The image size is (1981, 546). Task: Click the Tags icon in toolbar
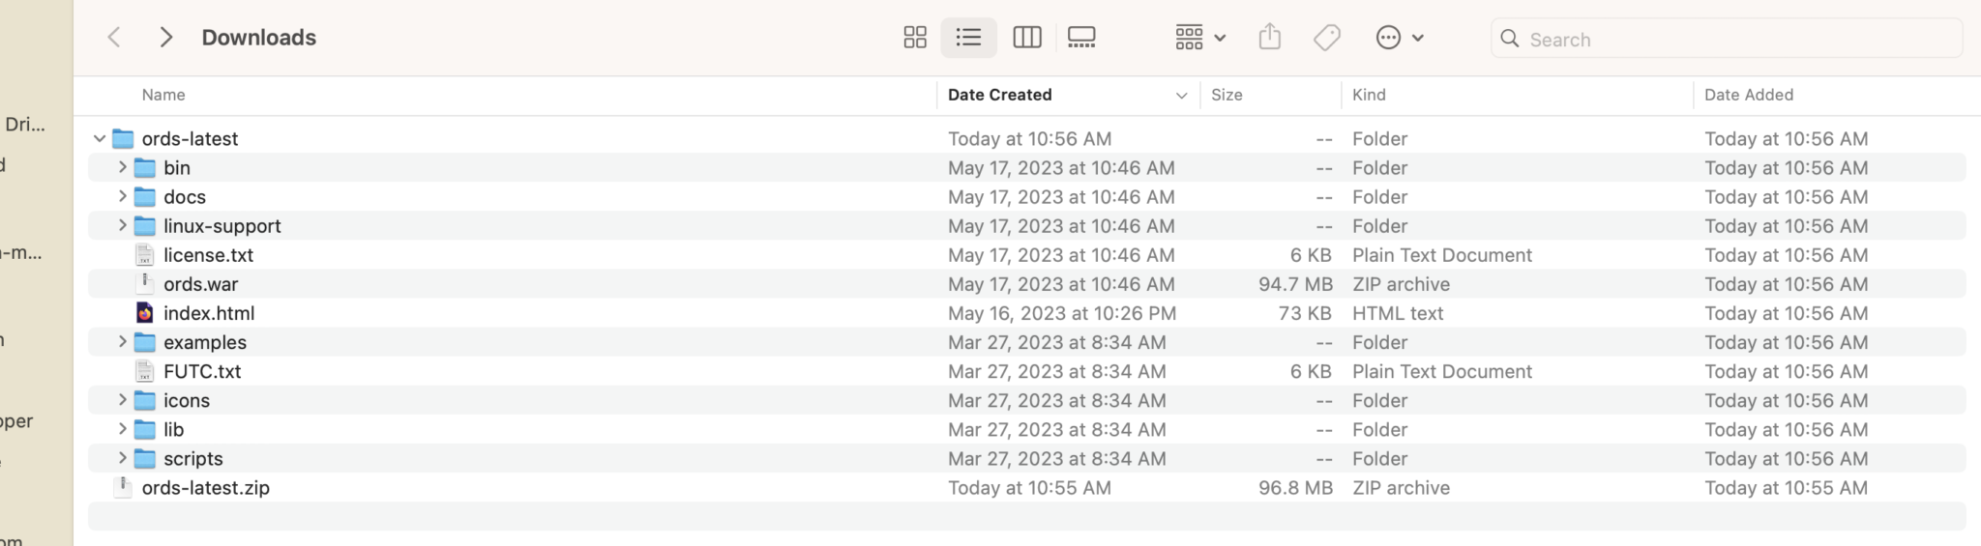(1326, 38)
